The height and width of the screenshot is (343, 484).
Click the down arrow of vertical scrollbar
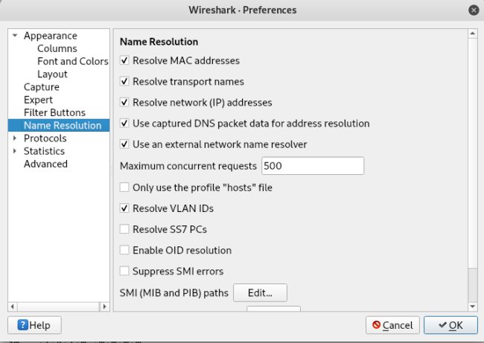click(x=472, y=306)
